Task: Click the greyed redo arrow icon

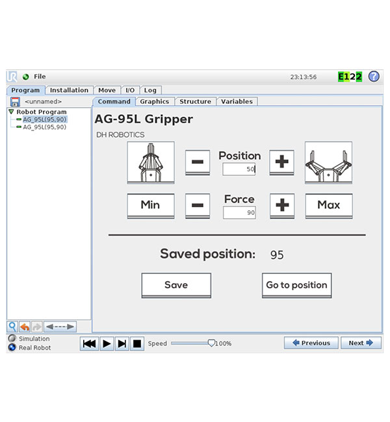Action: pos(37,327)
